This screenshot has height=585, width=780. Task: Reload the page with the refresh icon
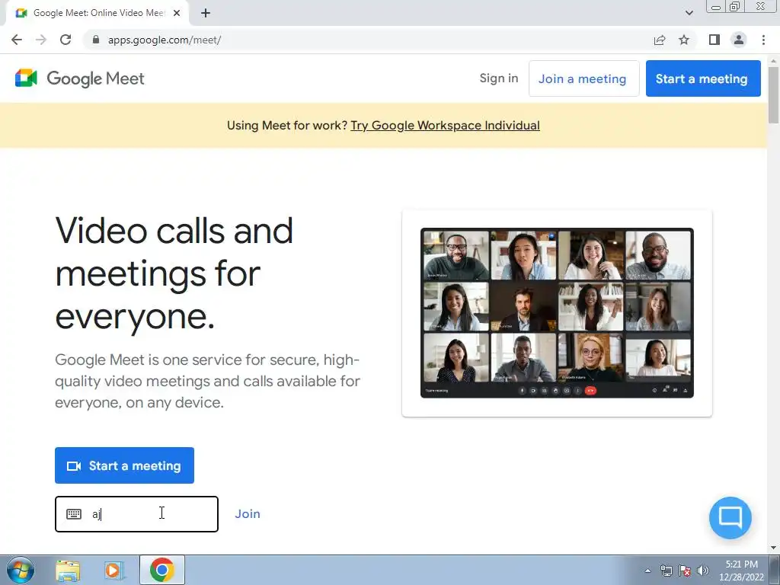pos(66,40)
